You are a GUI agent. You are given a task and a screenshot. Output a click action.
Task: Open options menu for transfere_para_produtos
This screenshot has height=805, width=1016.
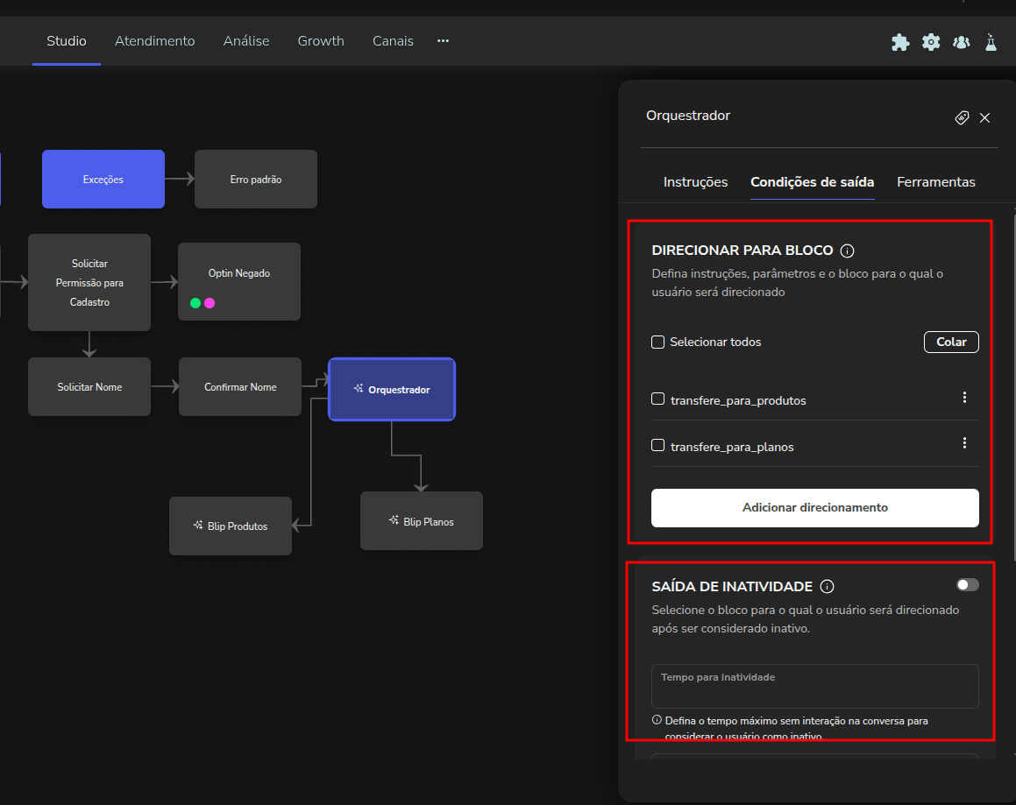coord(964,398)
